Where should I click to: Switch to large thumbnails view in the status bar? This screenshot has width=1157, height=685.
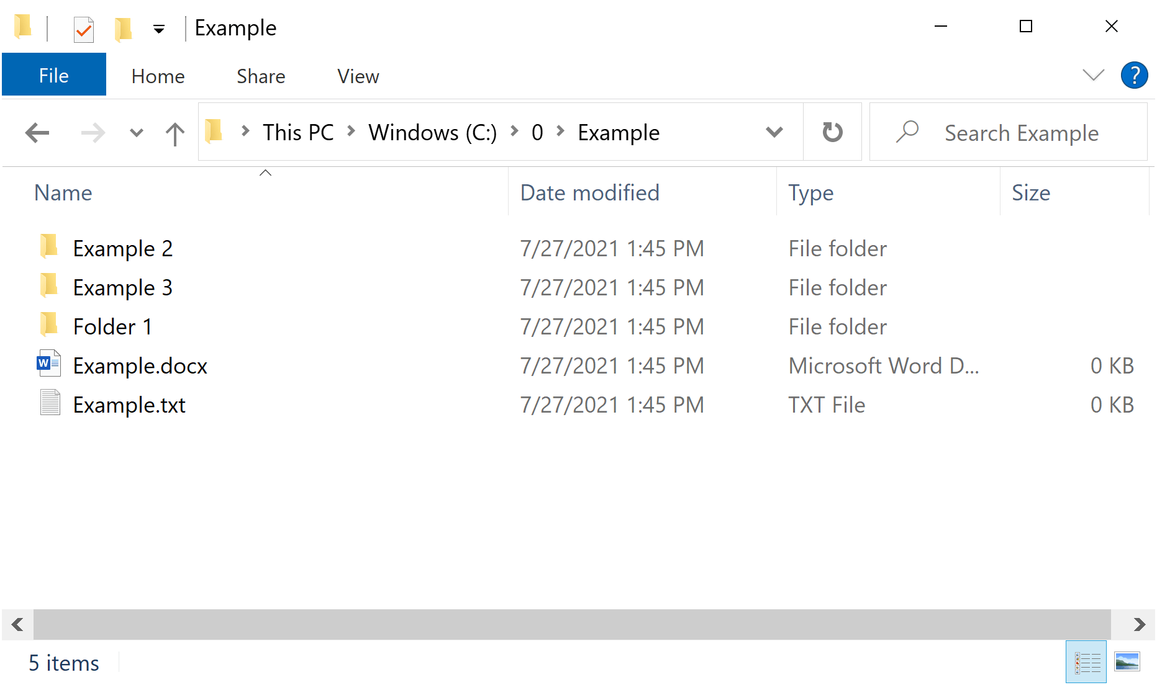click(1128, 661)
